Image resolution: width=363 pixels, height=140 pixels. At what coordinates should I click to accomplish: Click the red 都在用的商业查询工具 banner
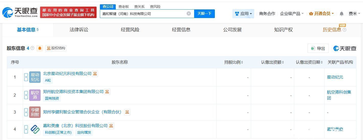(68, 12)
